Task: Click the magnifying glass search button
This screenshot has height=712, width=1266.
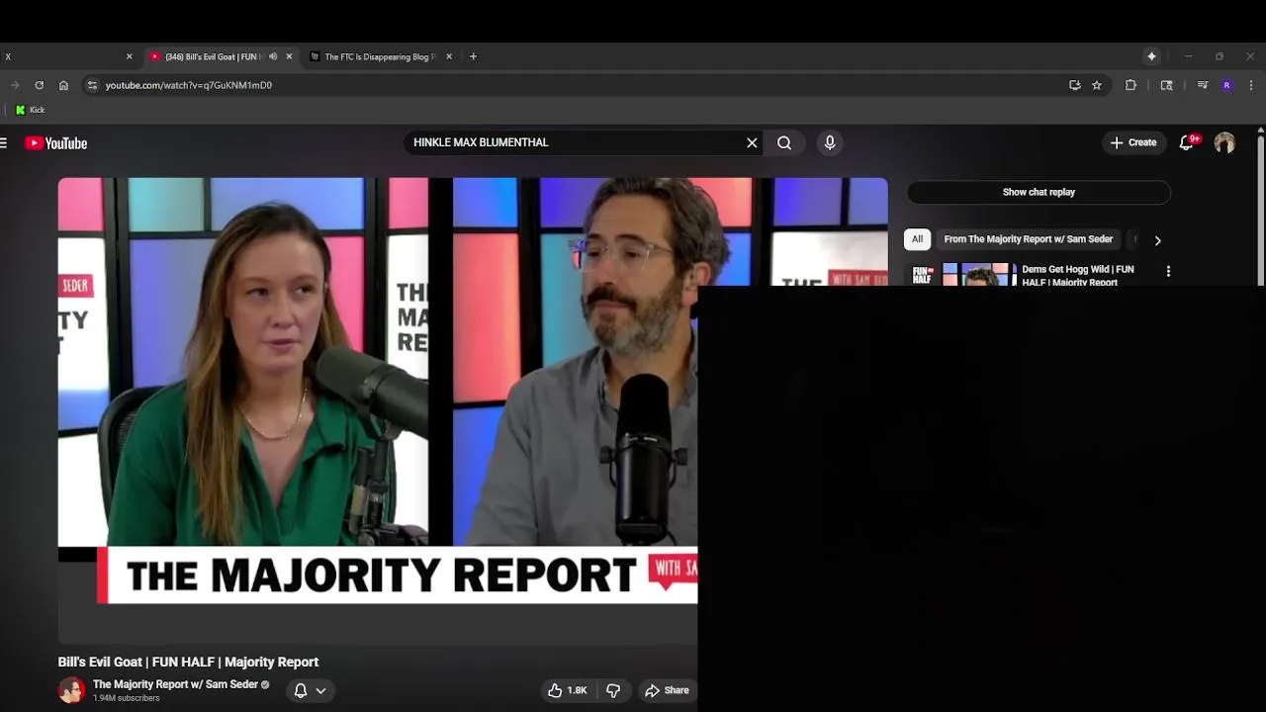Action: pyautogui.click(x=784, y=142)
